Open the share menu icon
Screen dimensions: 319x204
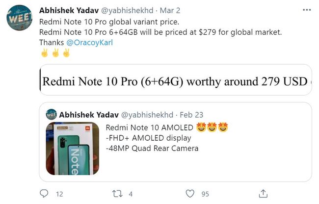coord(263,193)
